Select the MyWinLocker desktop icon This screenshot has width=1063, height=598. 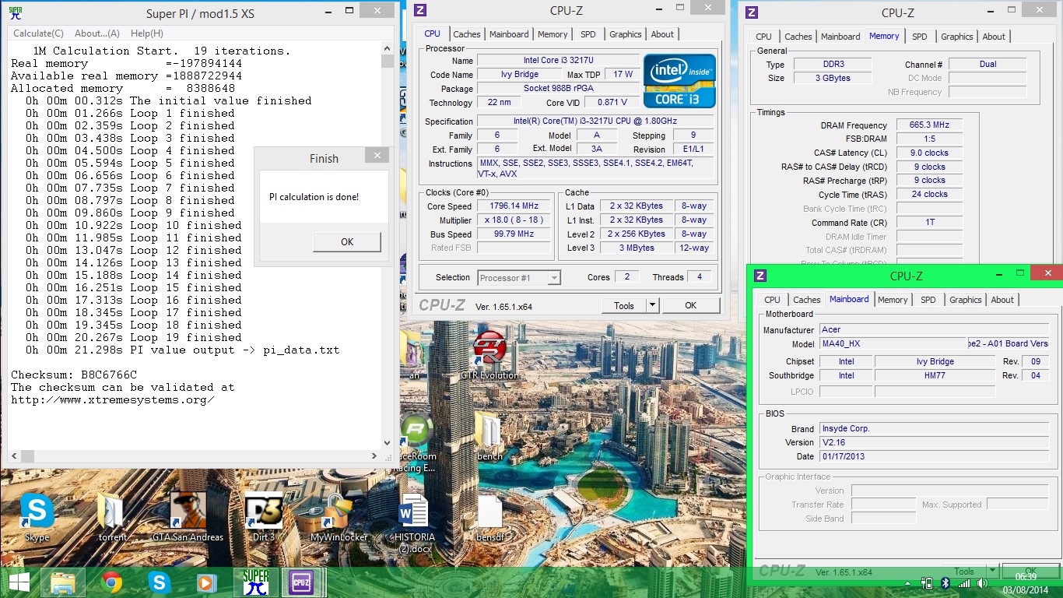coord(339,517)
